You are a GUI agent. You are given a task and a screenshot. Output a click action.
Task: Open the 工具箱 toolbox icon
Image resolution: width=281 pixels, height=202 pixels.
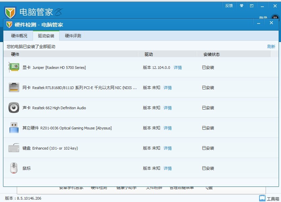pyautogui.click(x=262, y=198)
